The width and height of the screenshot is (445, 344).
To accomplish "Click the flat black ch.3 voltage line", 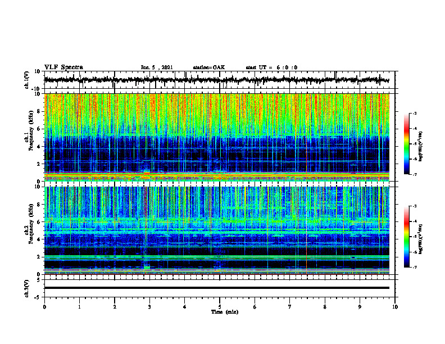I will (217, 288).
